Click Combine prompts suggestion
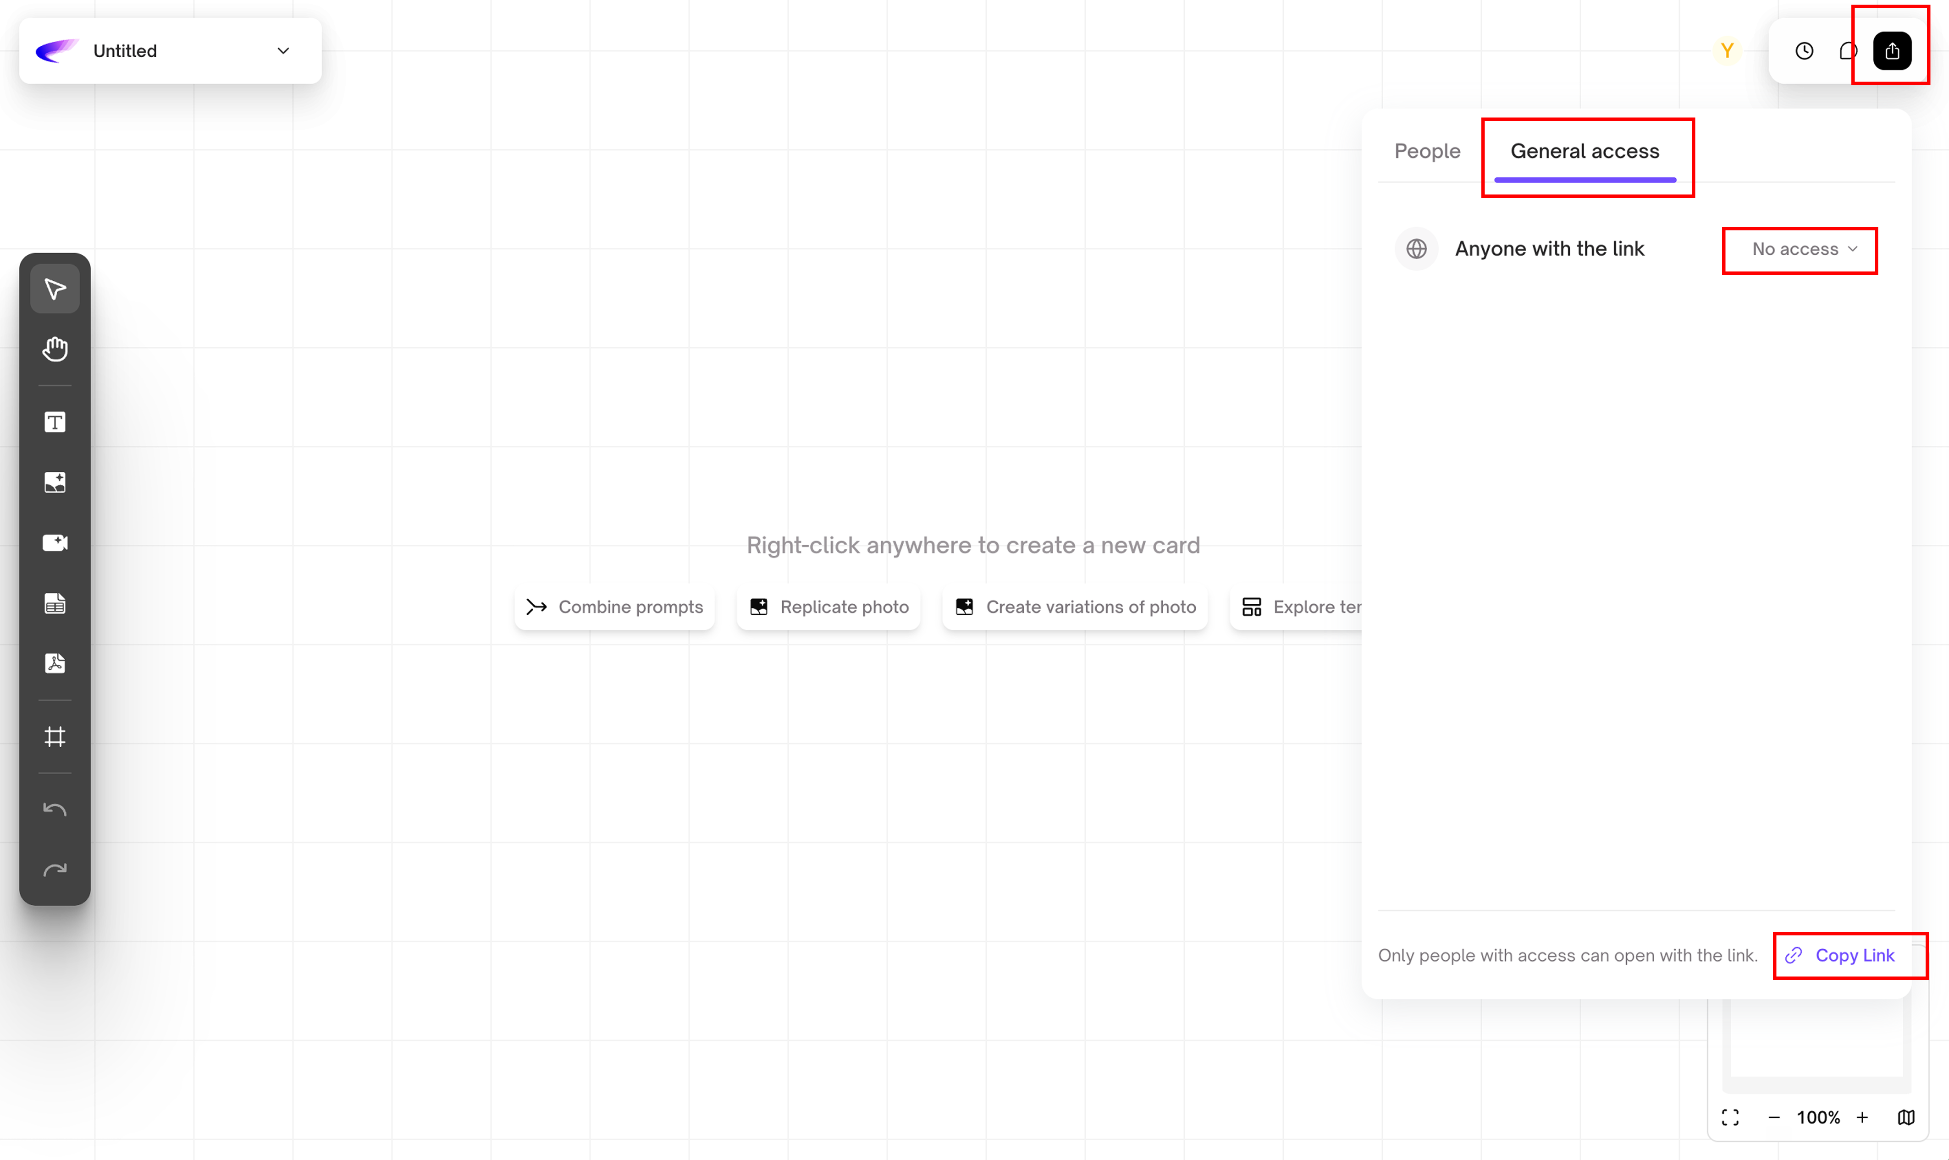The height and width of the screenshot is (1160, 1949). pyautogui.click(x=615, y=607)
